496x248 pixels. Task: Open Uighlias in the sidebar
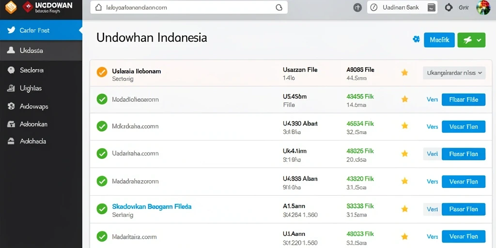coord(41,88)
